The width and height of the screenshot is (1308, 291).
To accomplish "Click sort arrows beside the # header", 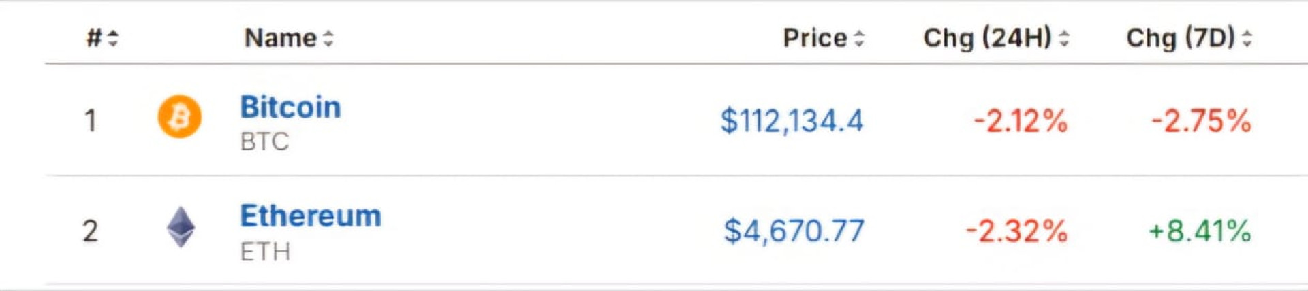I will [x=113, y=38].
